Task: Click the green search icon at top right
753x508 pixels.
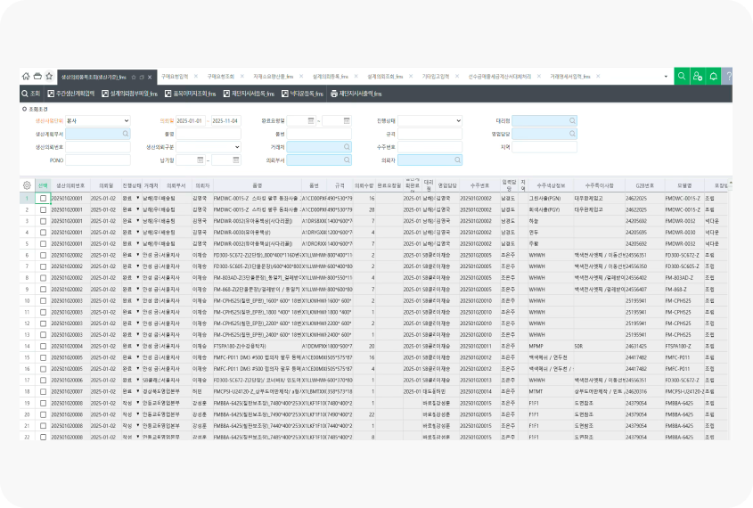Action: coord(682,77)
